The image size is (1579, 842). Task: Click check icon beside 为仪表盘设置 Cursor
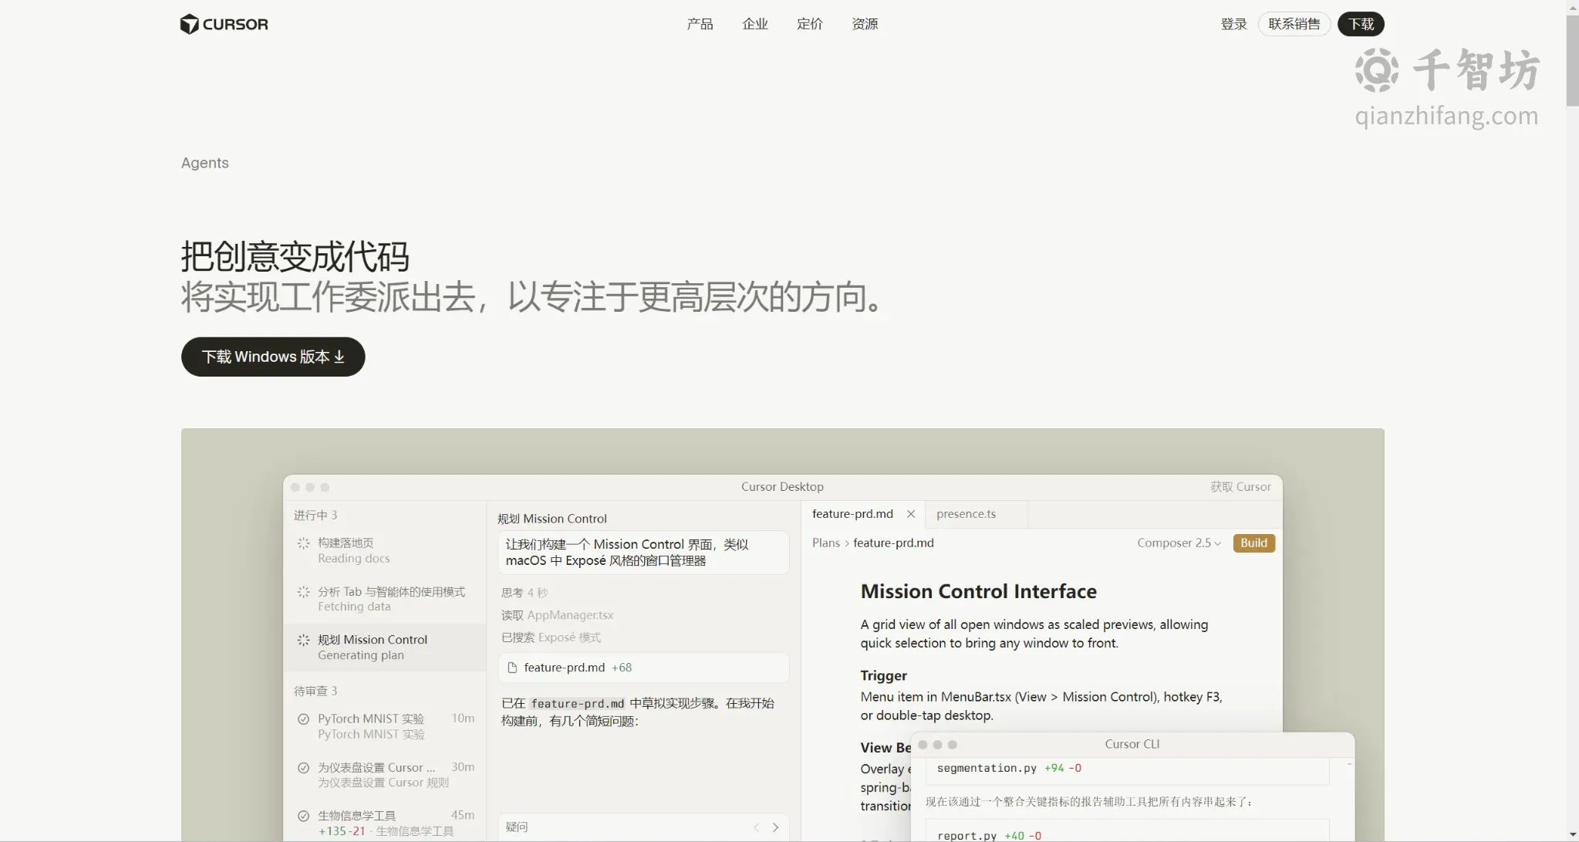[304, 768]
